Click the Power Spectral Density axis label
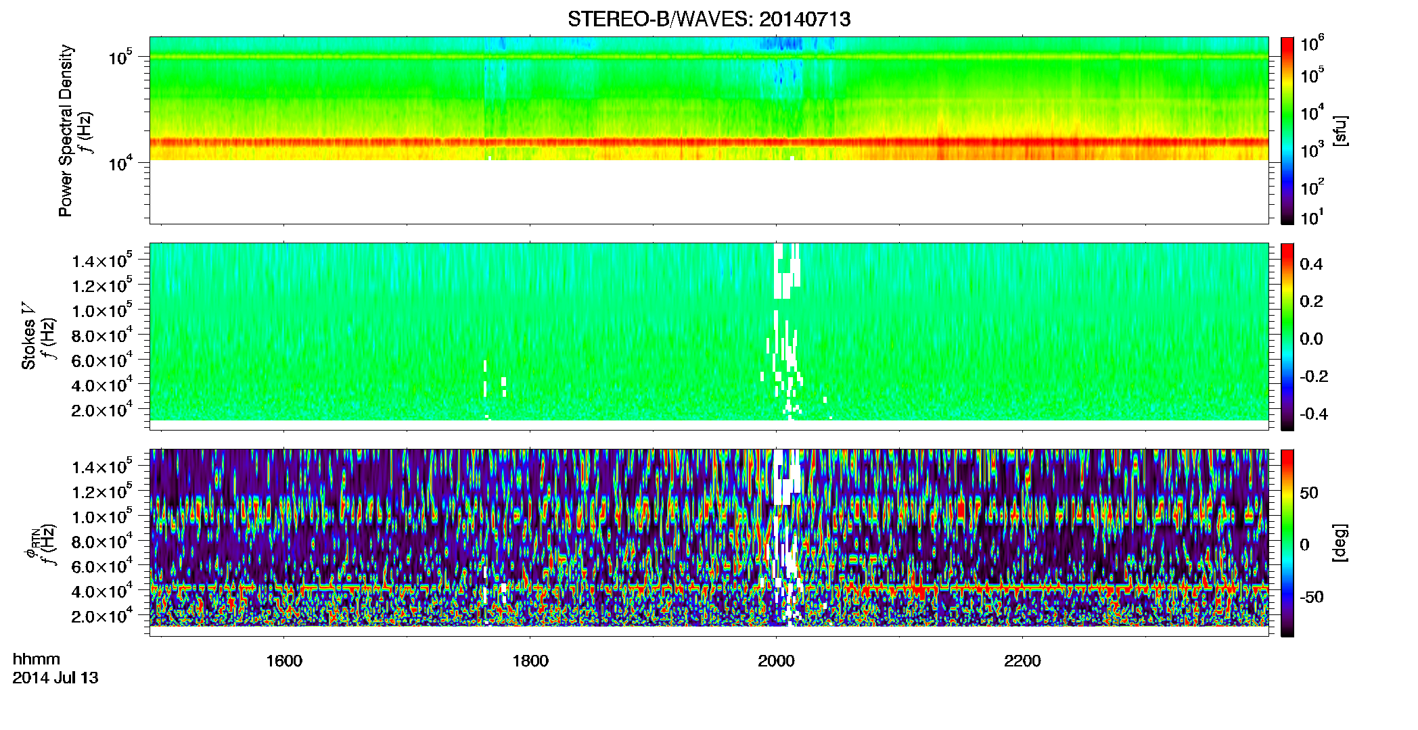 coord(66,130)
